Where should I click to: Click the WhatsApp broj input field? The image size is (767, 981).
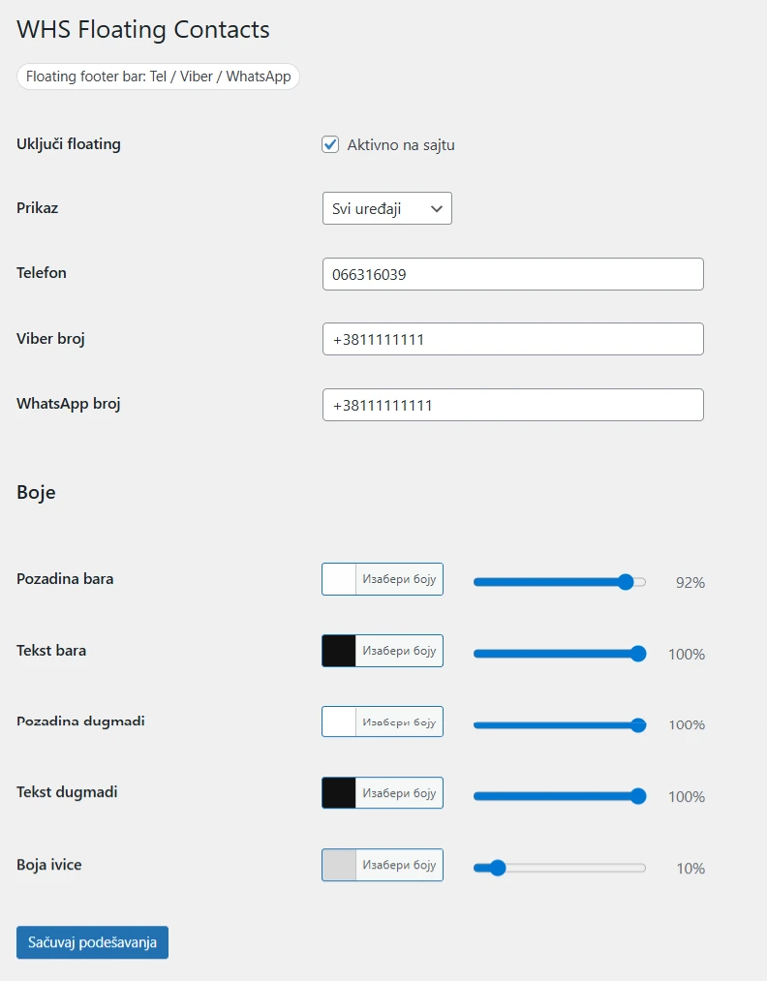(x=512, y=405)
